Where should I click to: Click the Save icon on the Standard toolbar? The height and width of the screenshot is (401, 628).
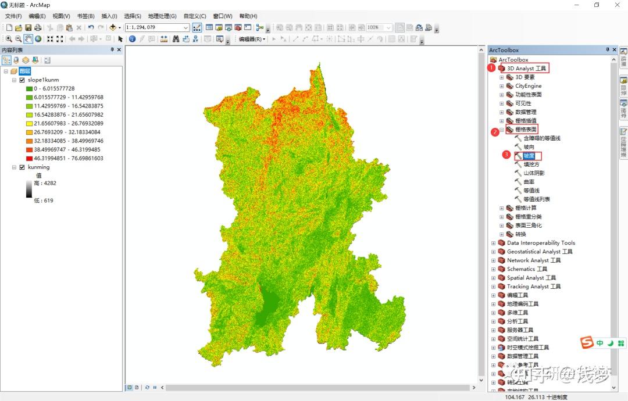coord(27,27)
